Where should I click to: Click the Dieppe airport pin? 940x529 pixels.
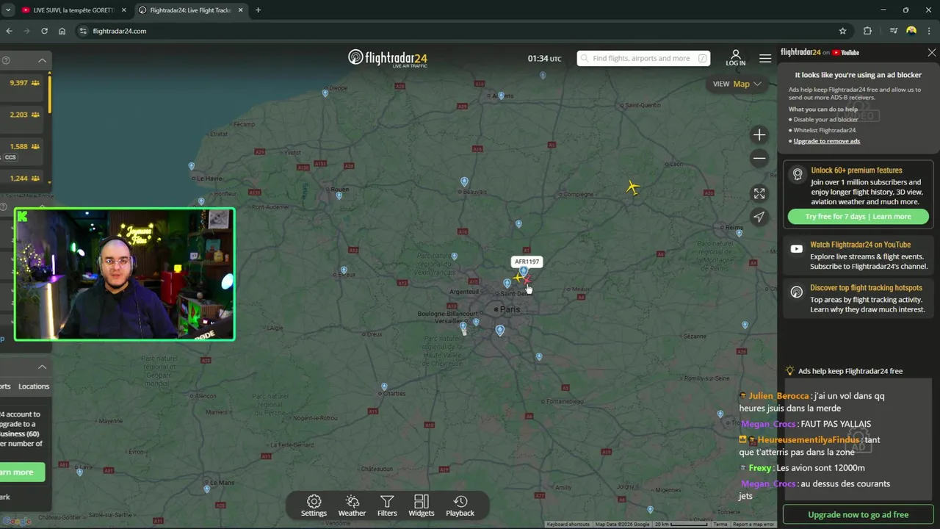point(325,93)
